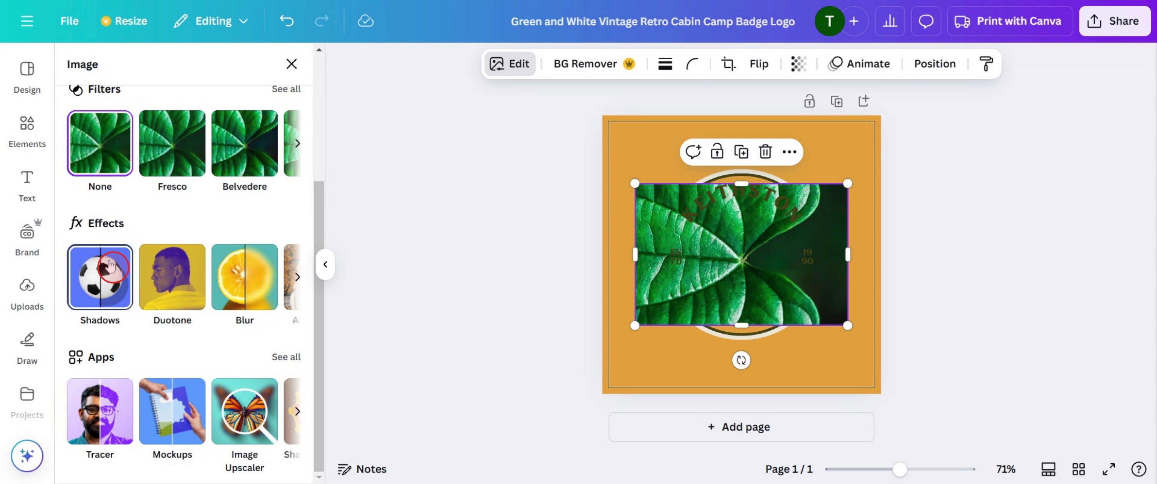The height and width of the screenshot is (484, 1157).
Task: Open Canva magic assistant sparkle button
Action: [x=27, y=456]
